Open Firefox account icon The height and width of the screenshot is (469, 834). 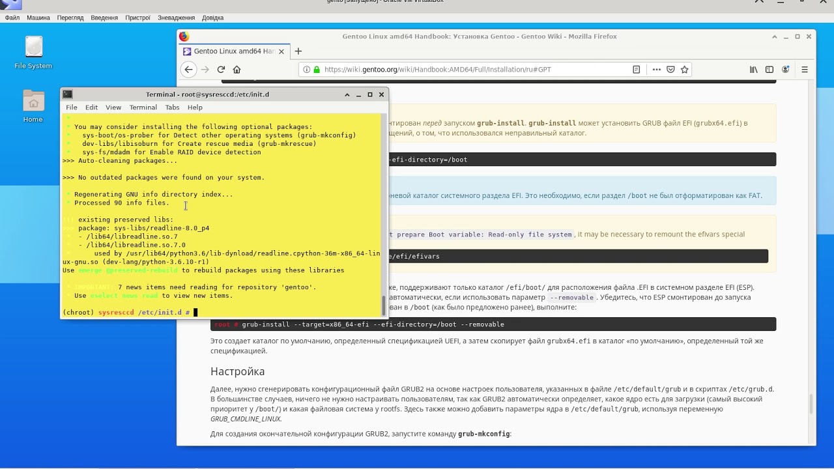point(786,70)
